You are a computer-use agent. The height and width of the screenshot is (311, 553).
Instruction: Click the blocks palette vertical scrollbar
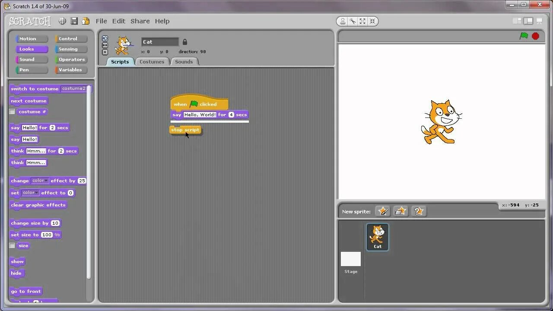click(89, 181)
